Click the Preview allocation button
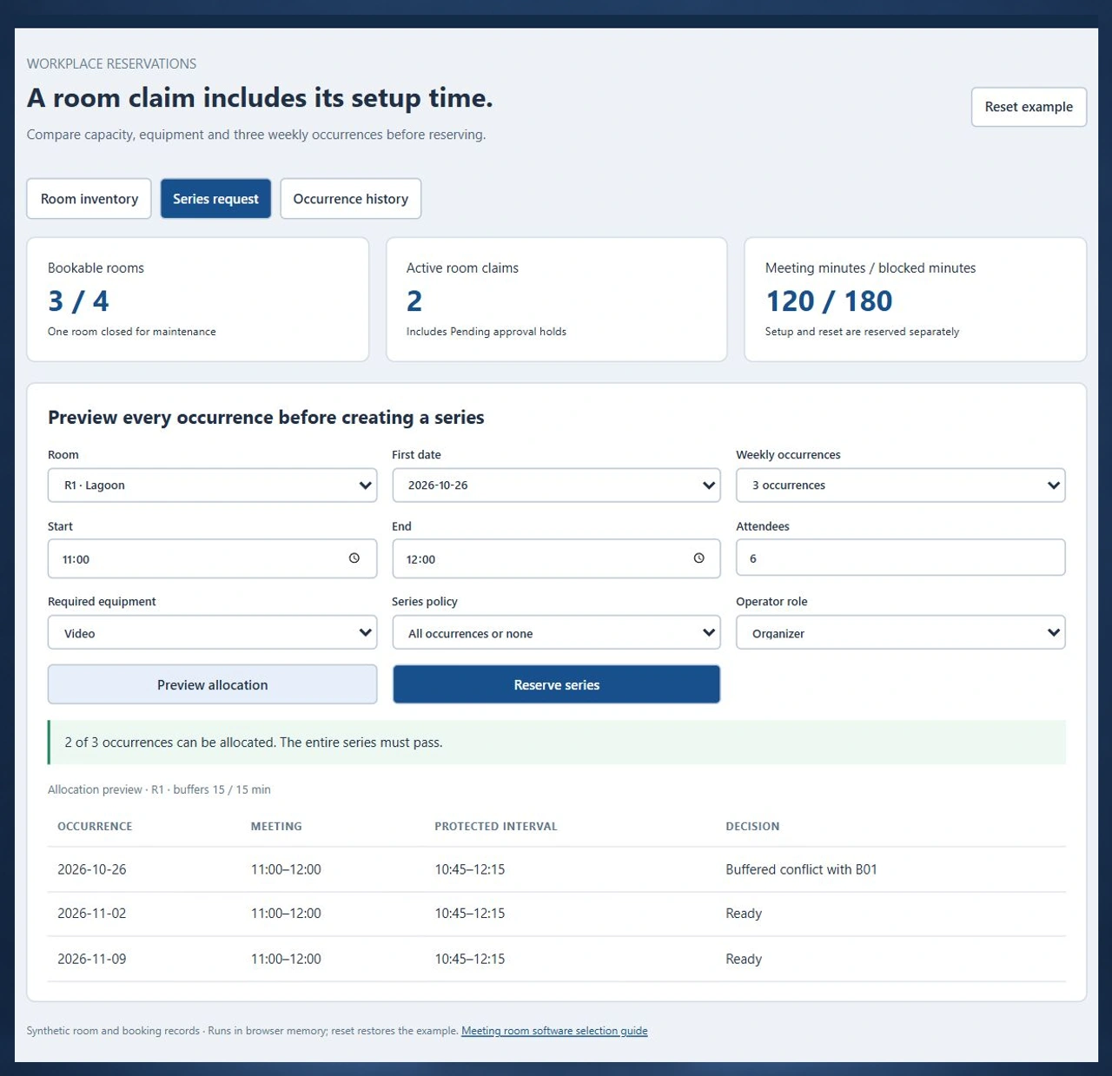This screenshot has width=1112, height=1076. (212, 684)
